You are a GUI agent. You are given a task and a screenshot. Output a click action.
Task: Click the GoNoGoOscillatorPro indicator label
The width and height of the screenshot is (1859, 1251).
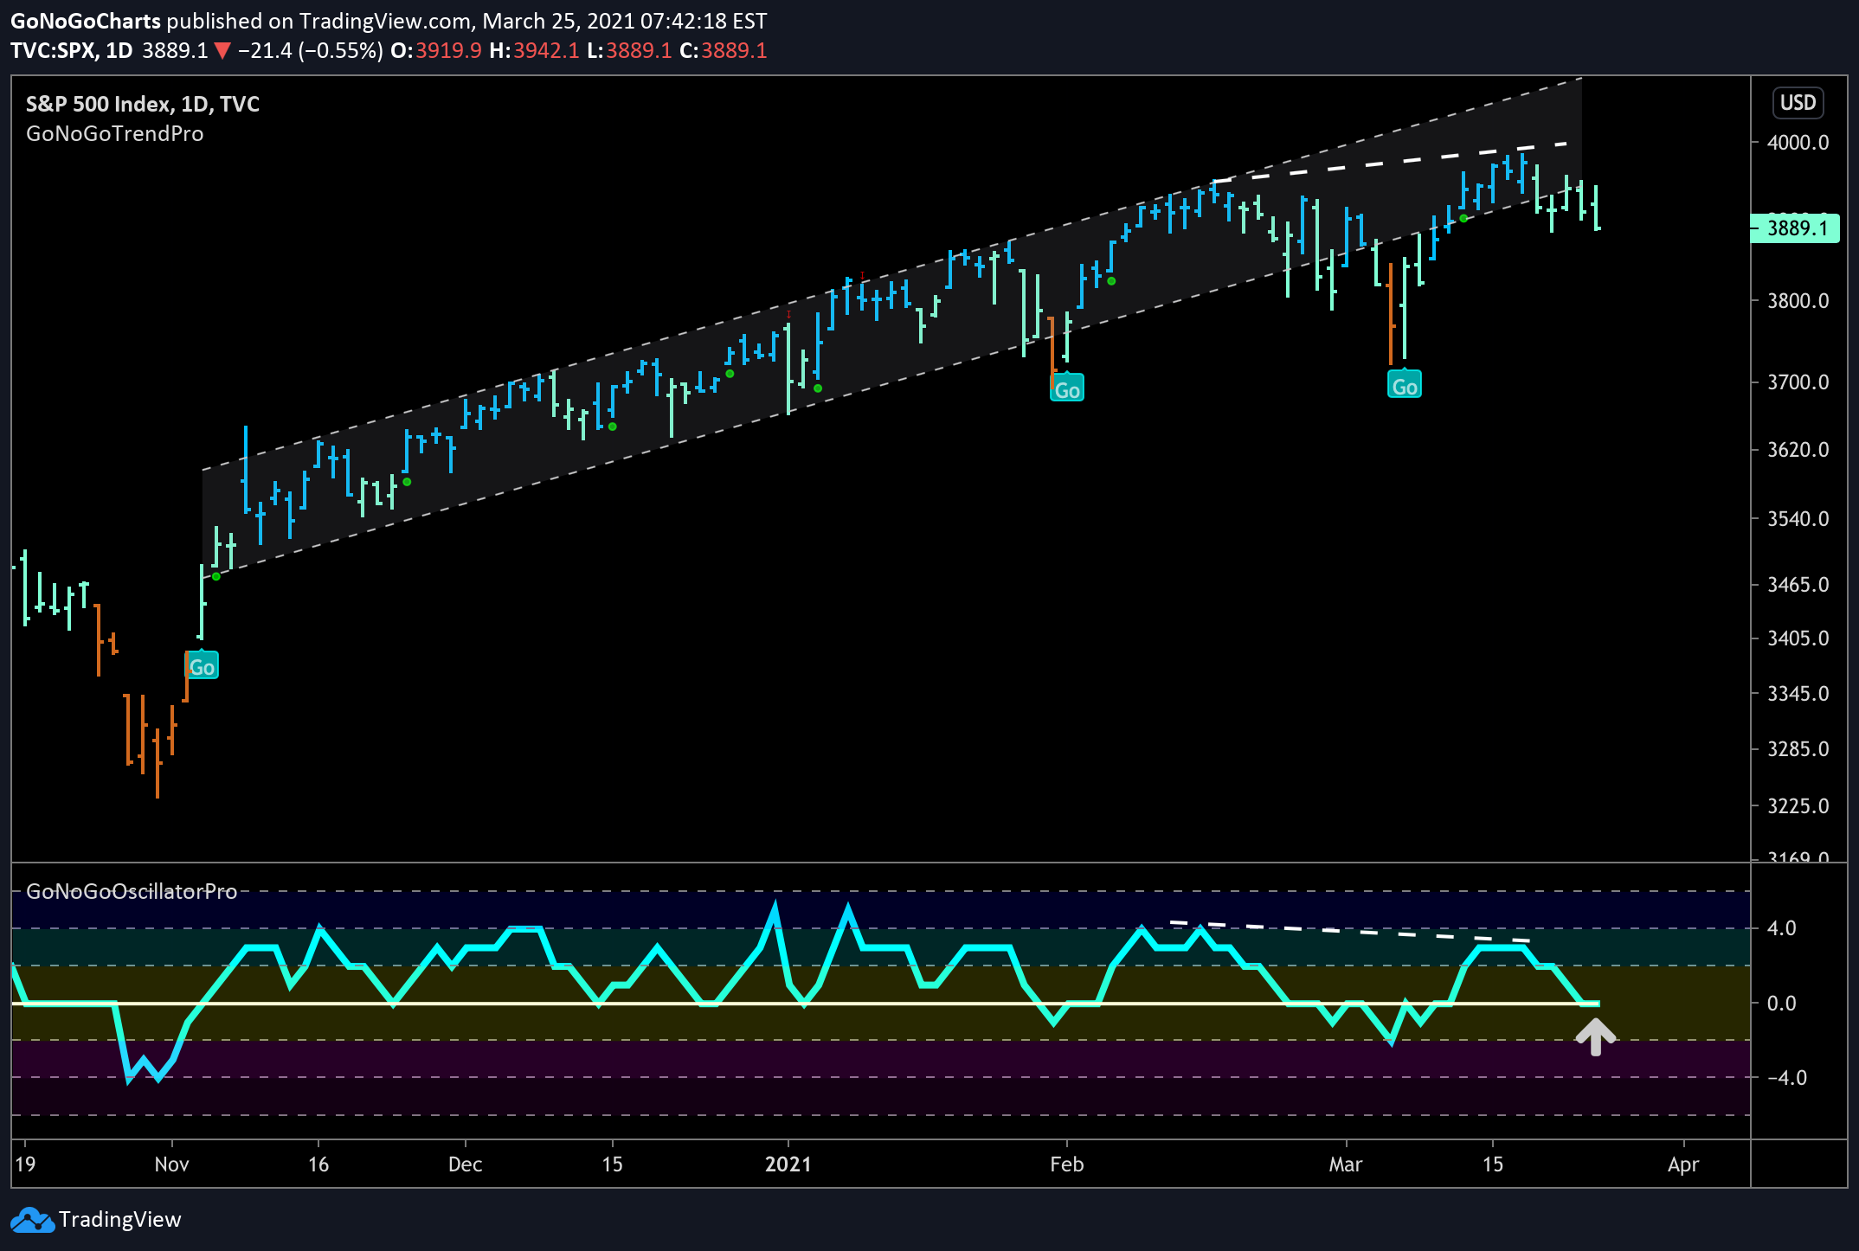132,892
